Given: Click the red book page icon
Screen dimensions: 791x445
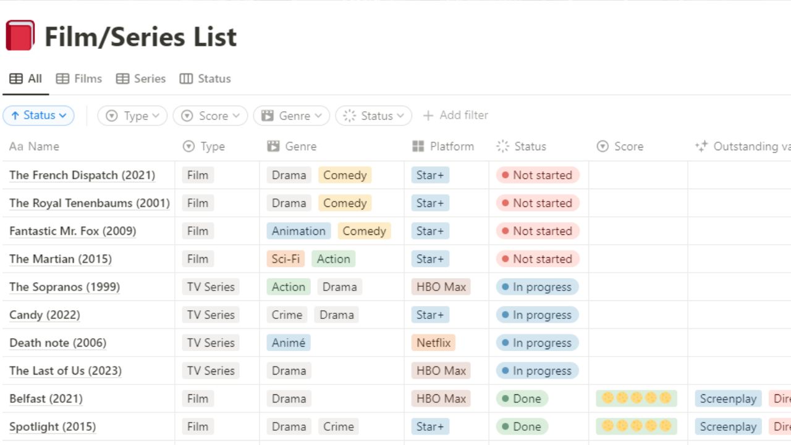Looking at the screenshot, I should click(20, 35).
